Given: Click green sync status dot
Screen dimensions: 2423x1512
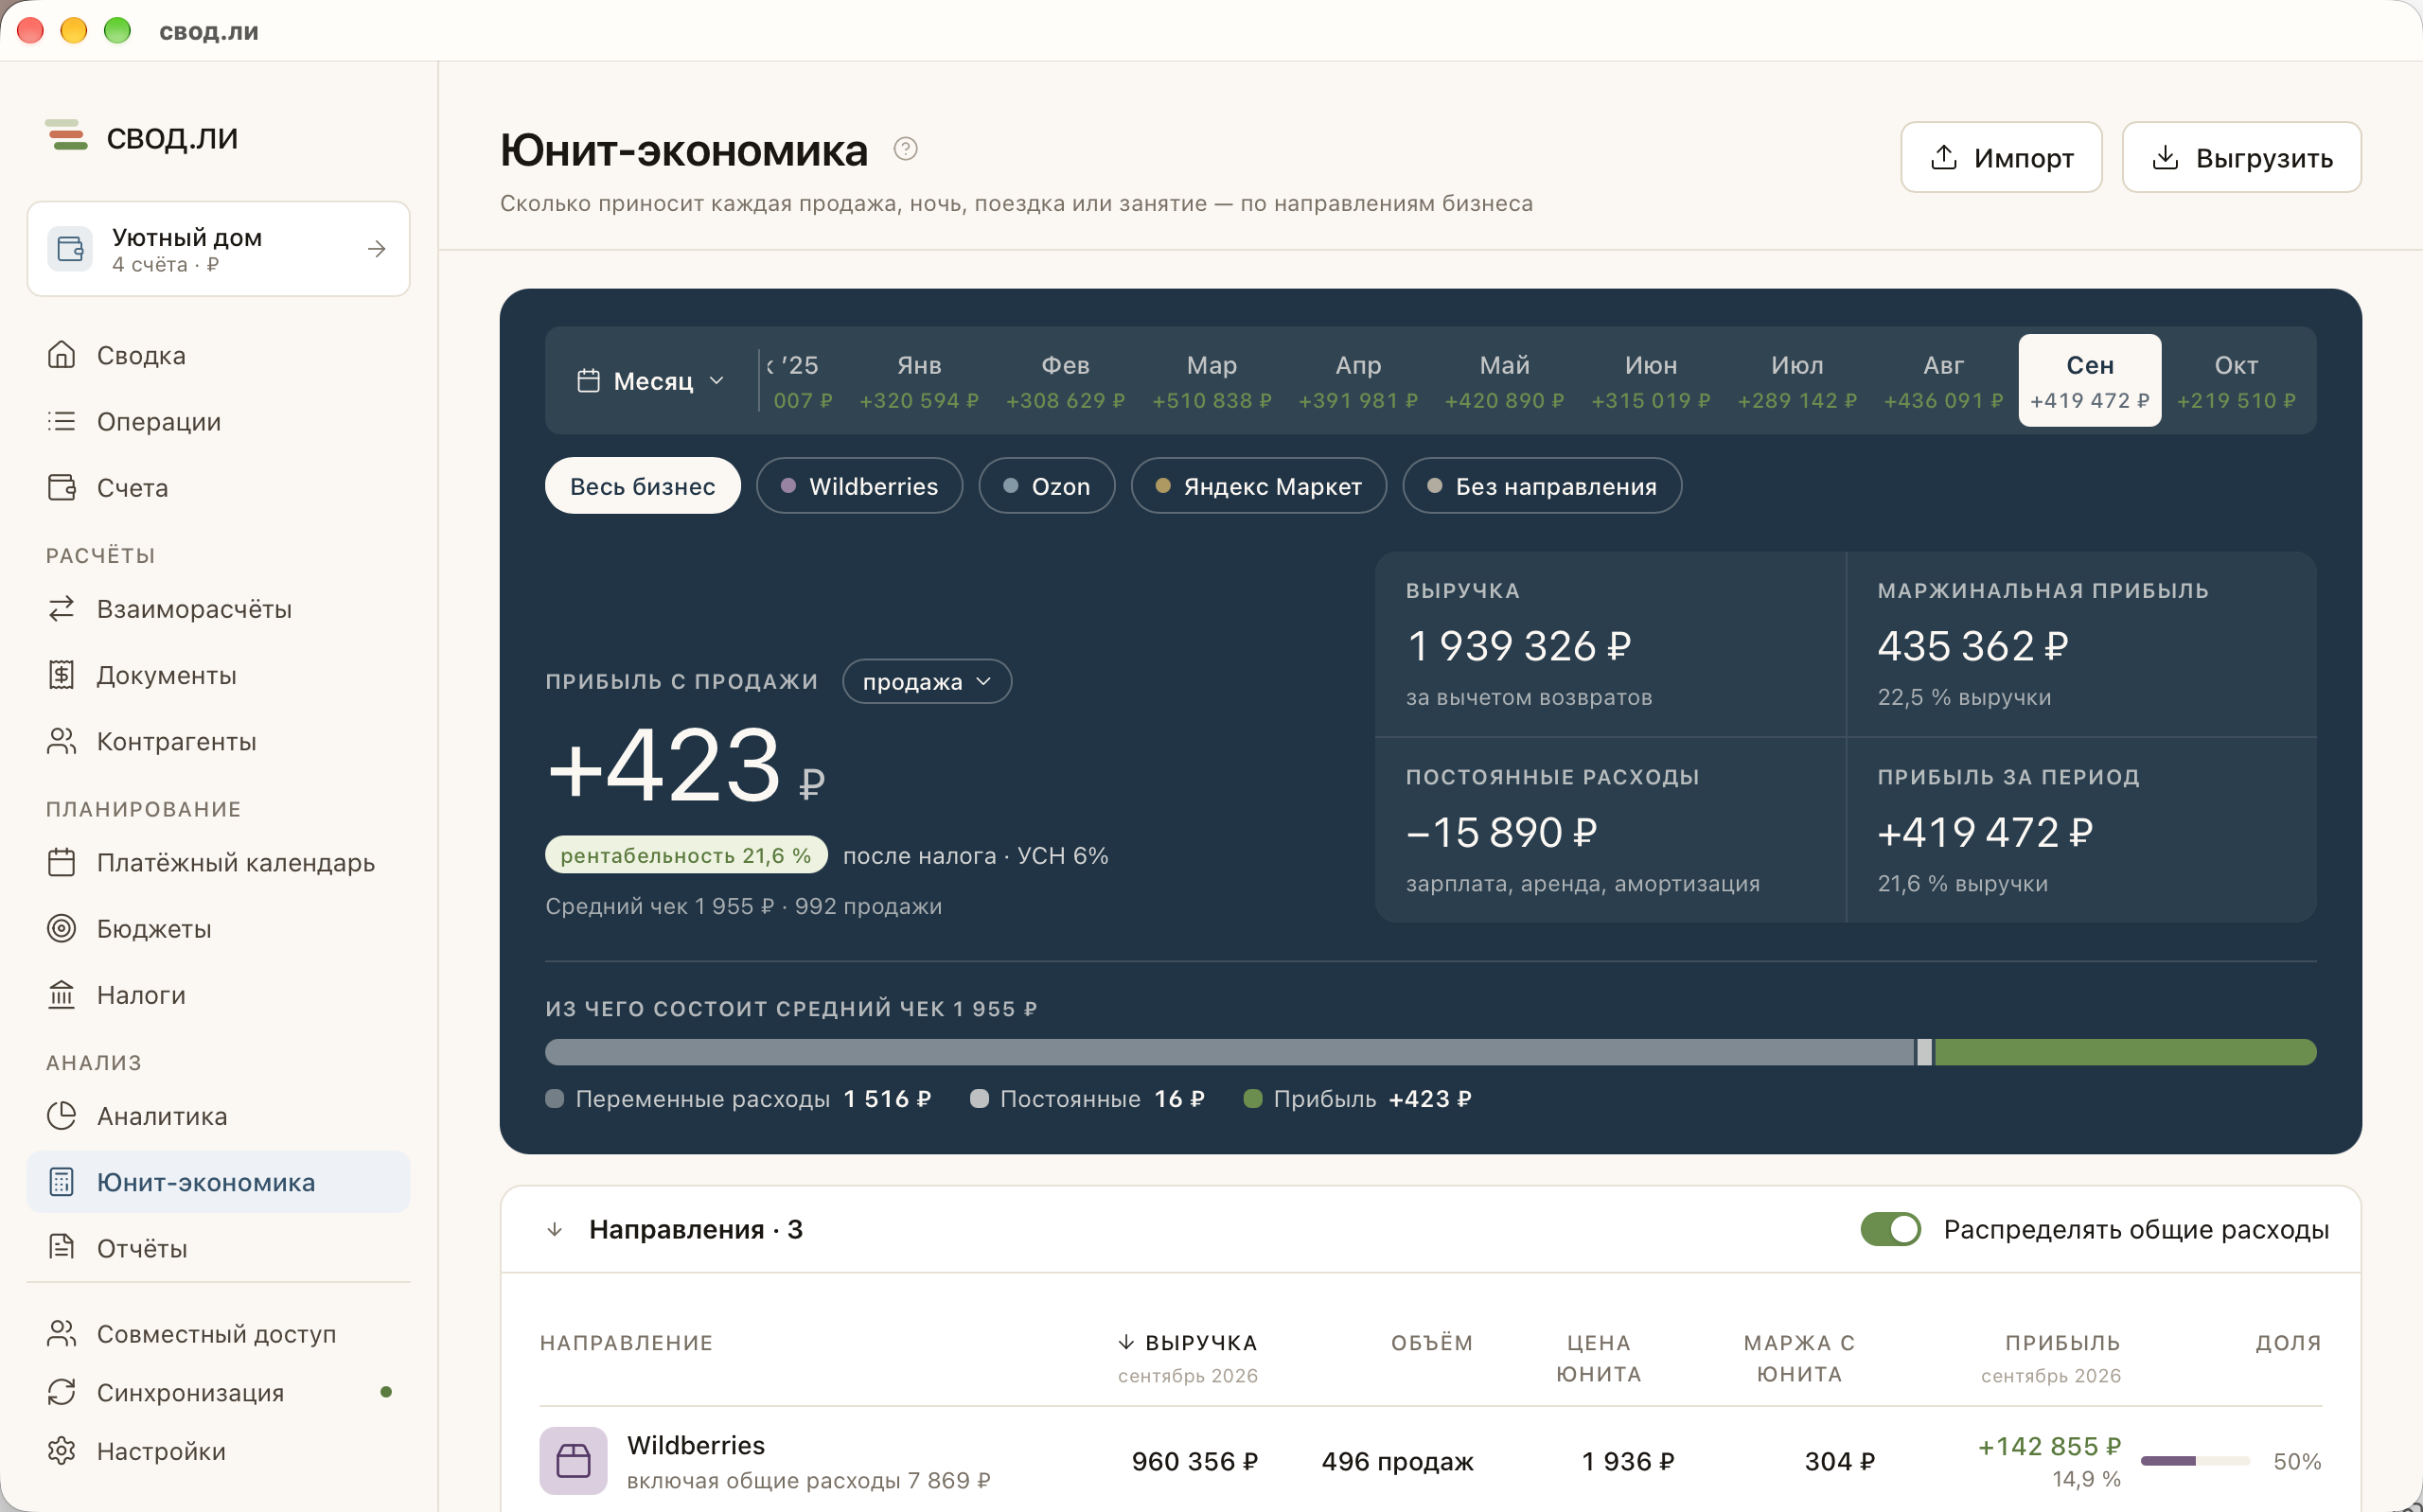Looking at the screenshot, I should (386, 1392).
